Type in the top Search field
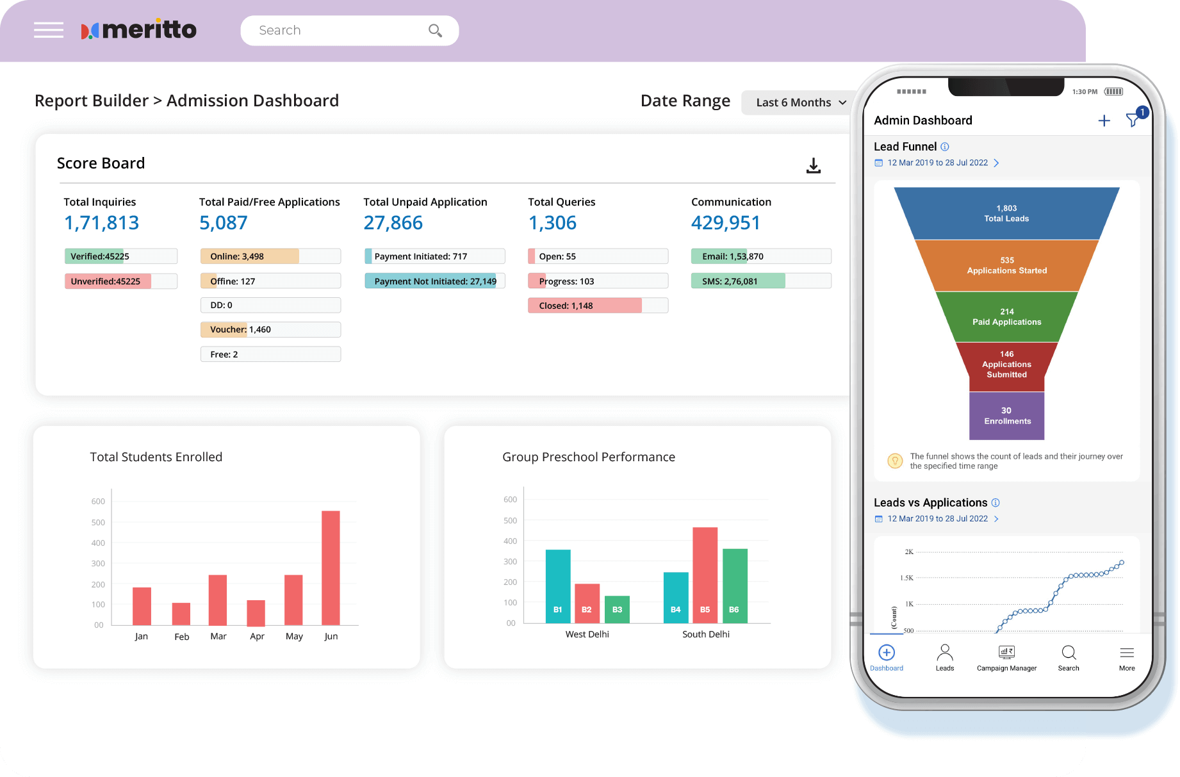Screen dimensions: 1180x777 point(336,31)
